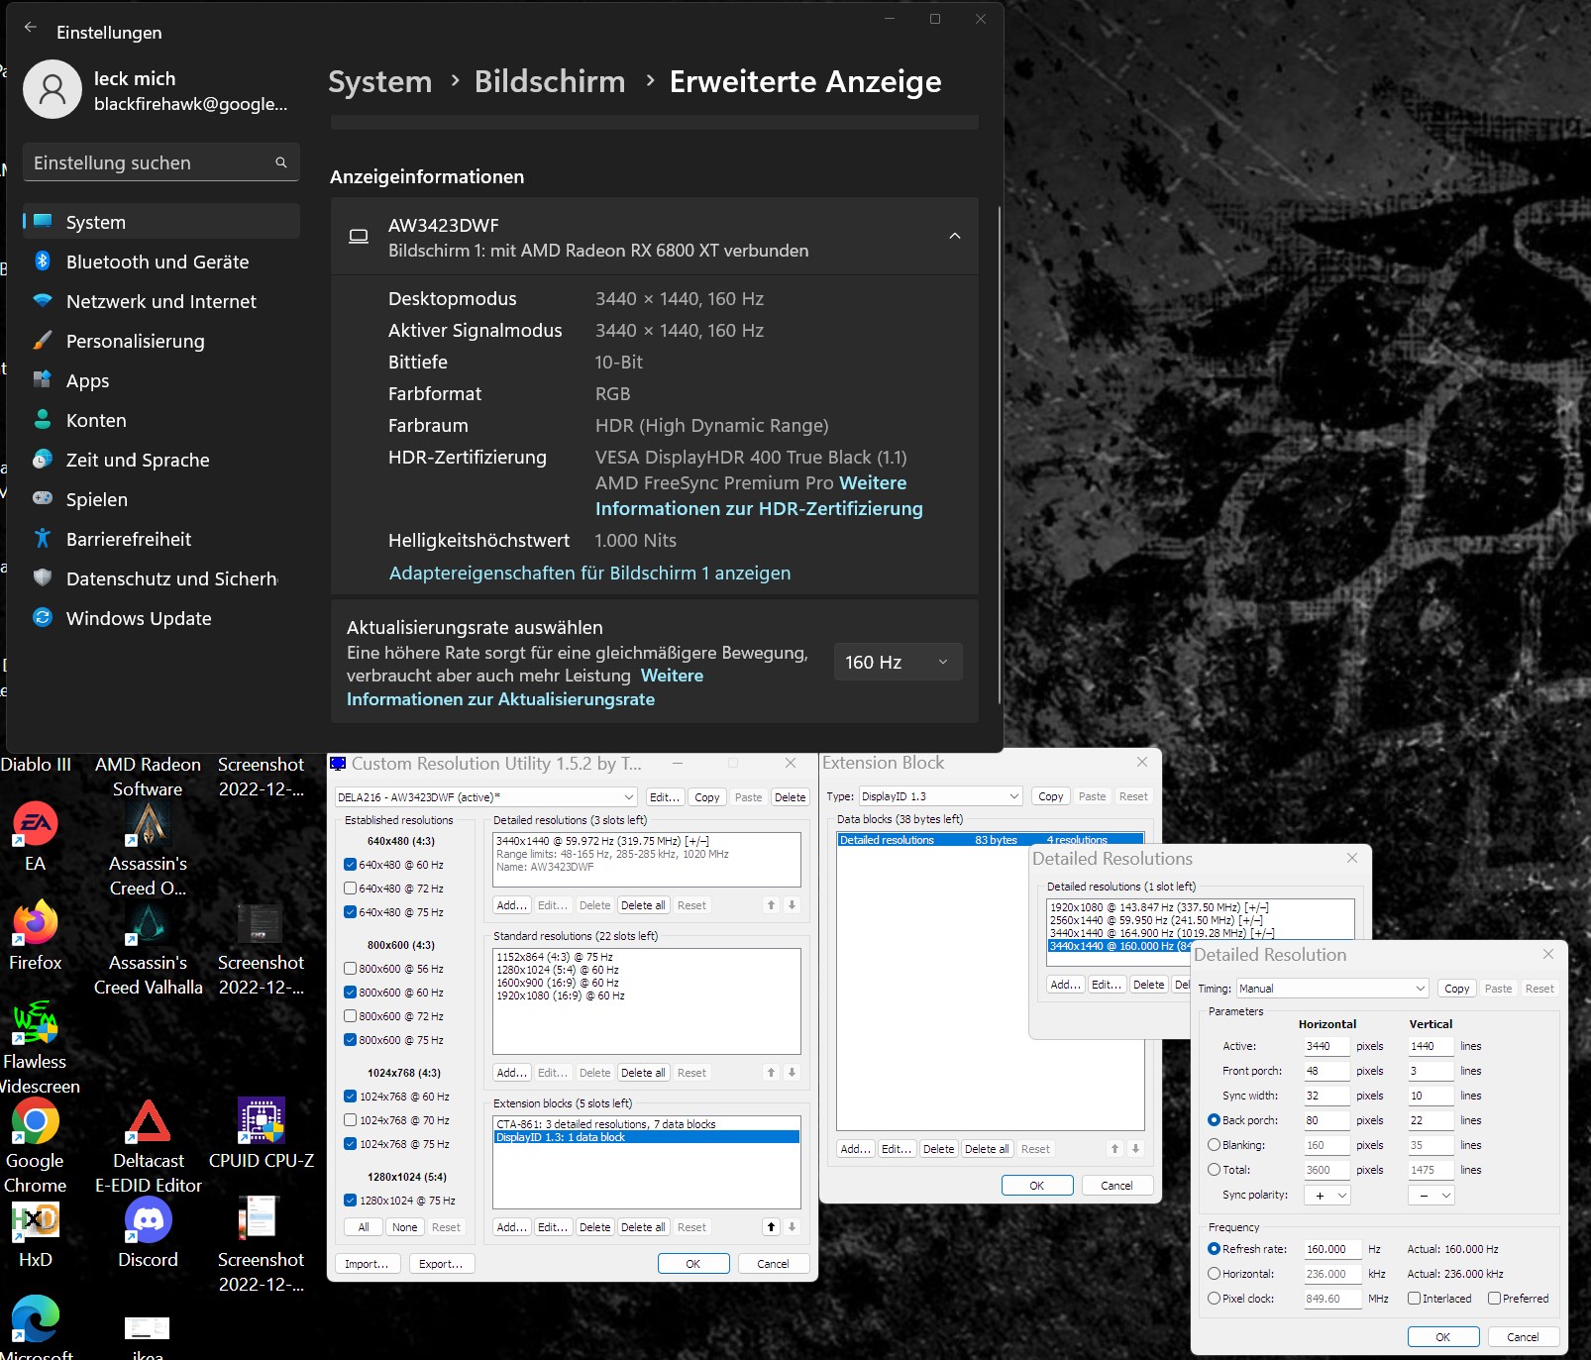Click the Import... button in CRU
The height and width of the screenshot is (1360, 1591).
pos(367,1264)
